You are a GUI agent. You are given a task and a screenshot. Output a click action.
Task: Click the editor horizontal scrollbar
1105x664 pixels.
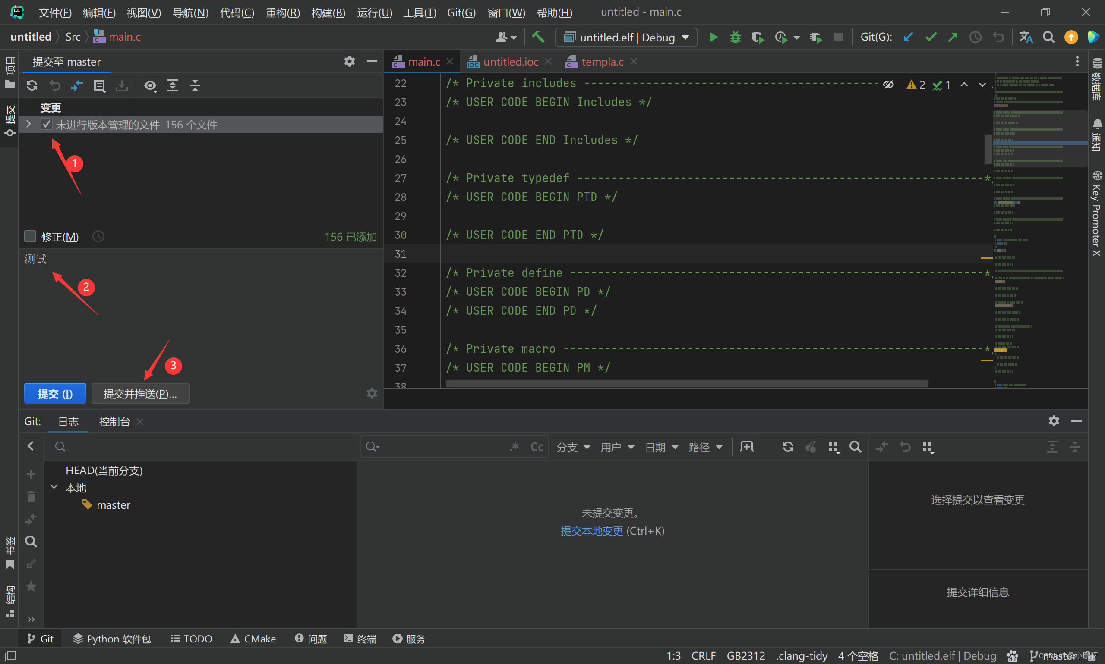687,383
